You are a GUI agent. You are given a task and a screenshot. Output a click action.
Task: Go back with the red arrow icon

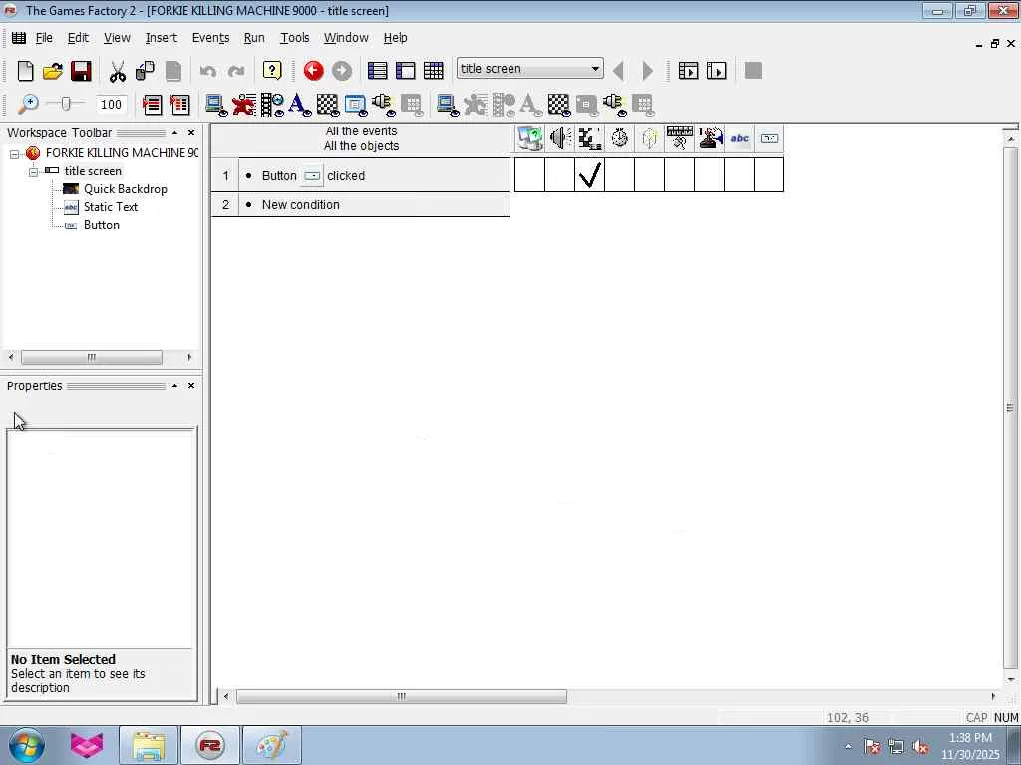click(313, 71)
